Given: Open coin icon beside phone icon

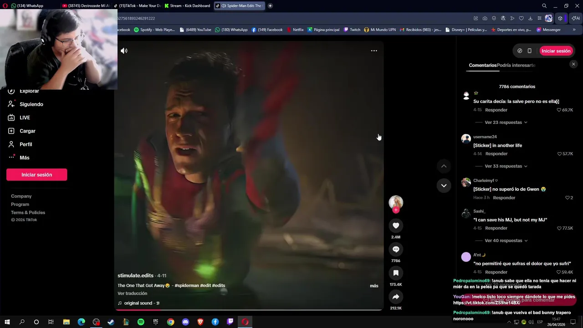Looking at the screenshot, I should pyautogui.click(x=520, y=51).
